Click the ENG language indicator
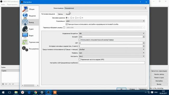Image resolution: width=169 pixels, height=95 pixels. pyautogui.click(x=156, y=92)
